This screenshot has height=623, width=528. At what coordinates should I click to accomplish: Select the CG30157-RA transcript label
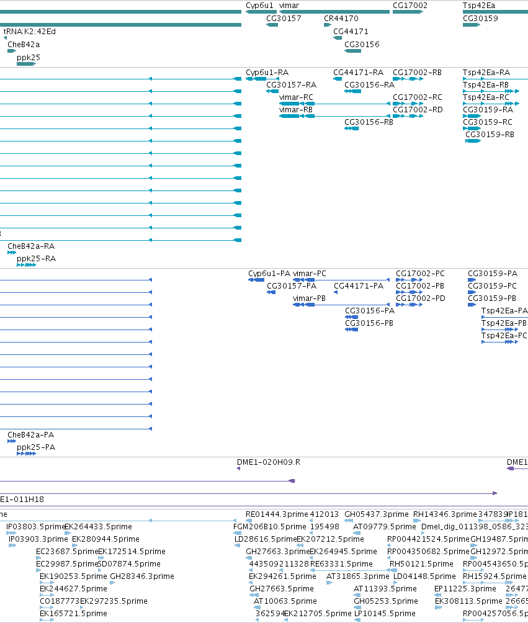291,85
